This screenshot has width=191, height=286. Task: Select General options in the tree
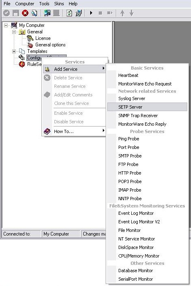[50, 45]
